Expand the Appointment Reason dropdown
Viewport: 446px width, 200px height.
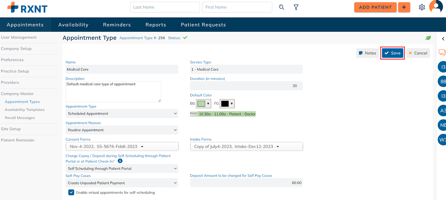[122, 130]
